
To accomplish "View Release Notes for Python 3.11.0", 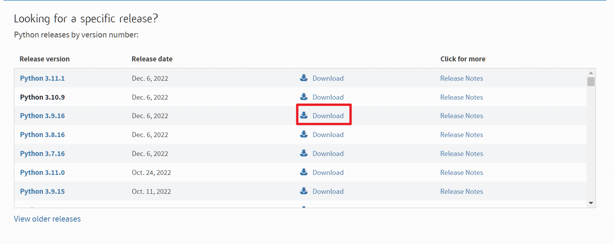I will pos(462,173).
